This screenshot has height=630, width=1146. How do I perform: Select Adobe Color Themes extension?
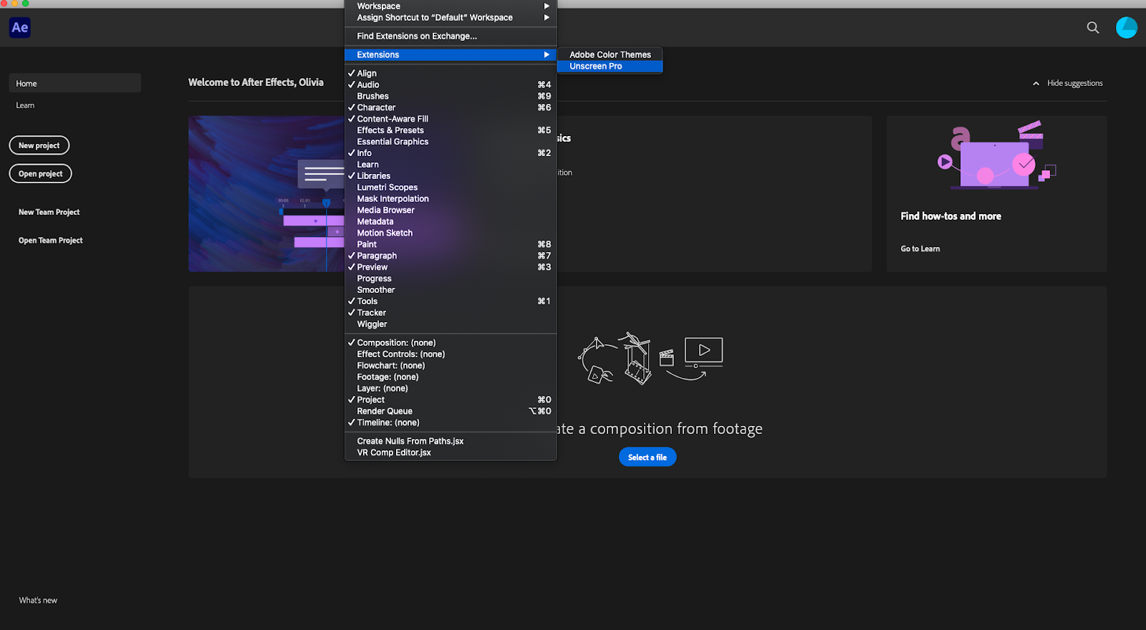click(610, 54)
